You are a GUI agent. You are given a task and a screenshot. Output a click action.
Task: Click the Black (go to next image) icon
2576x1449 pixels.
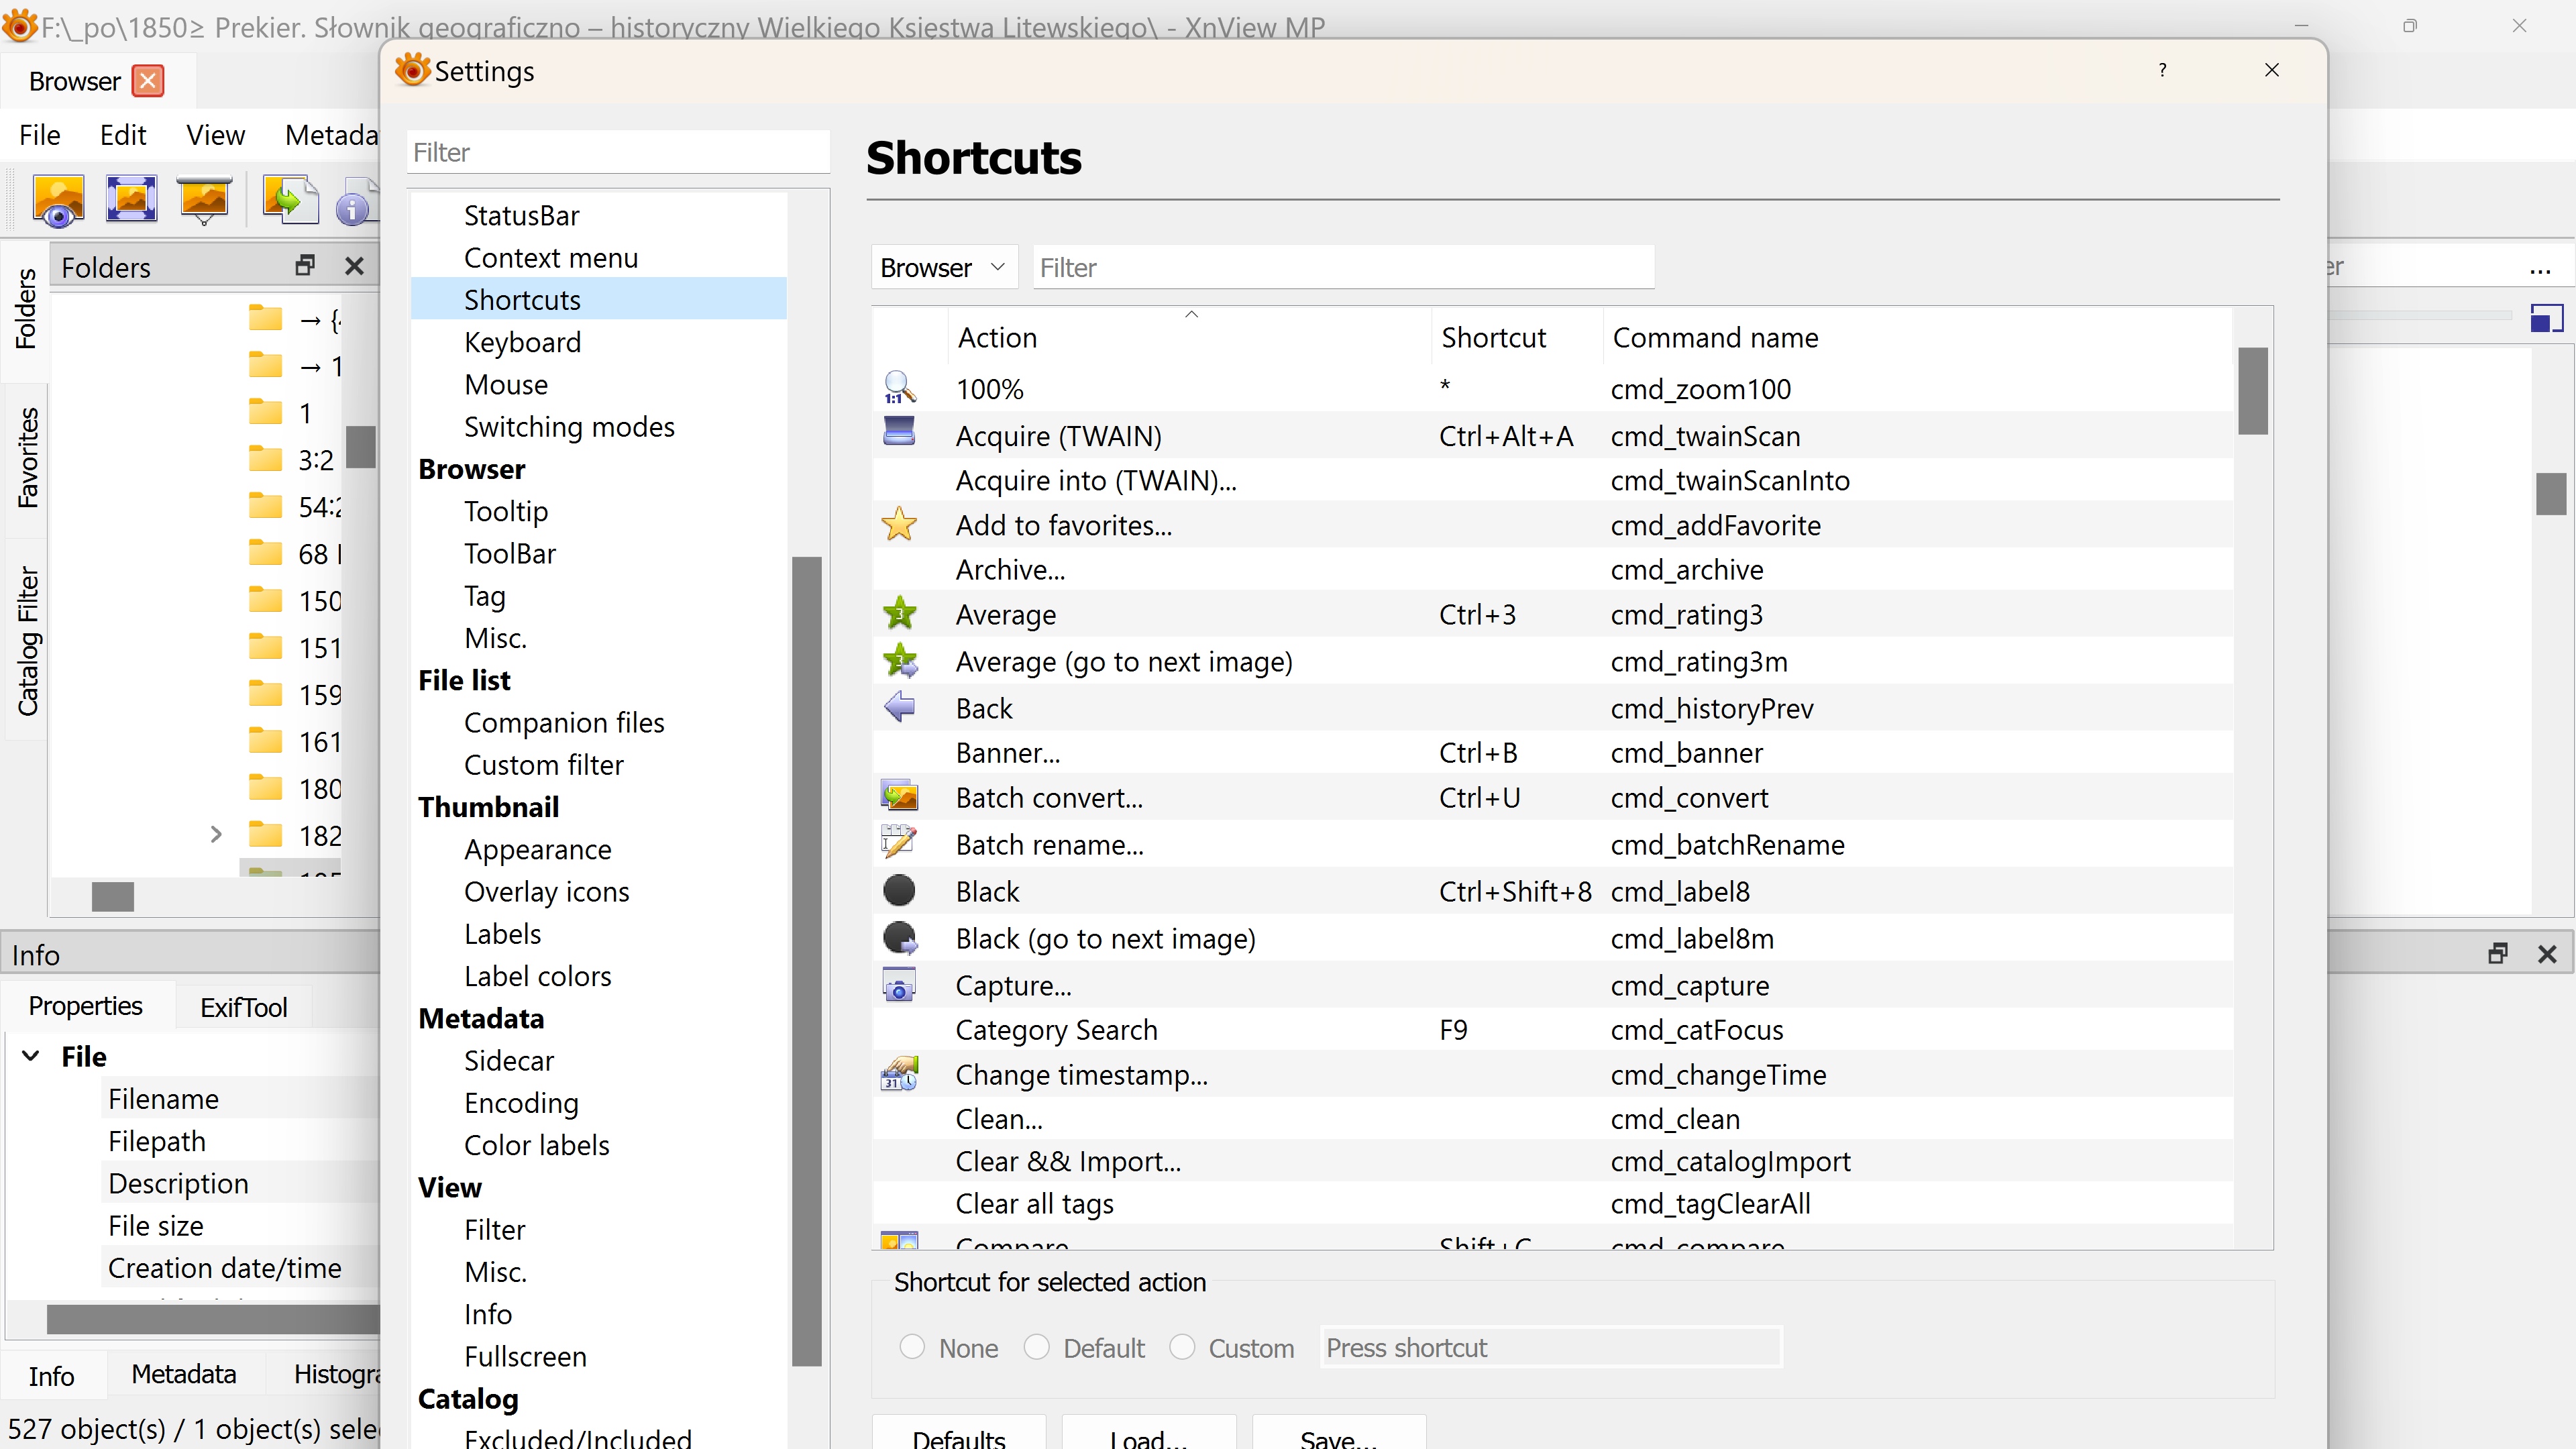click(x=899, y=938)
